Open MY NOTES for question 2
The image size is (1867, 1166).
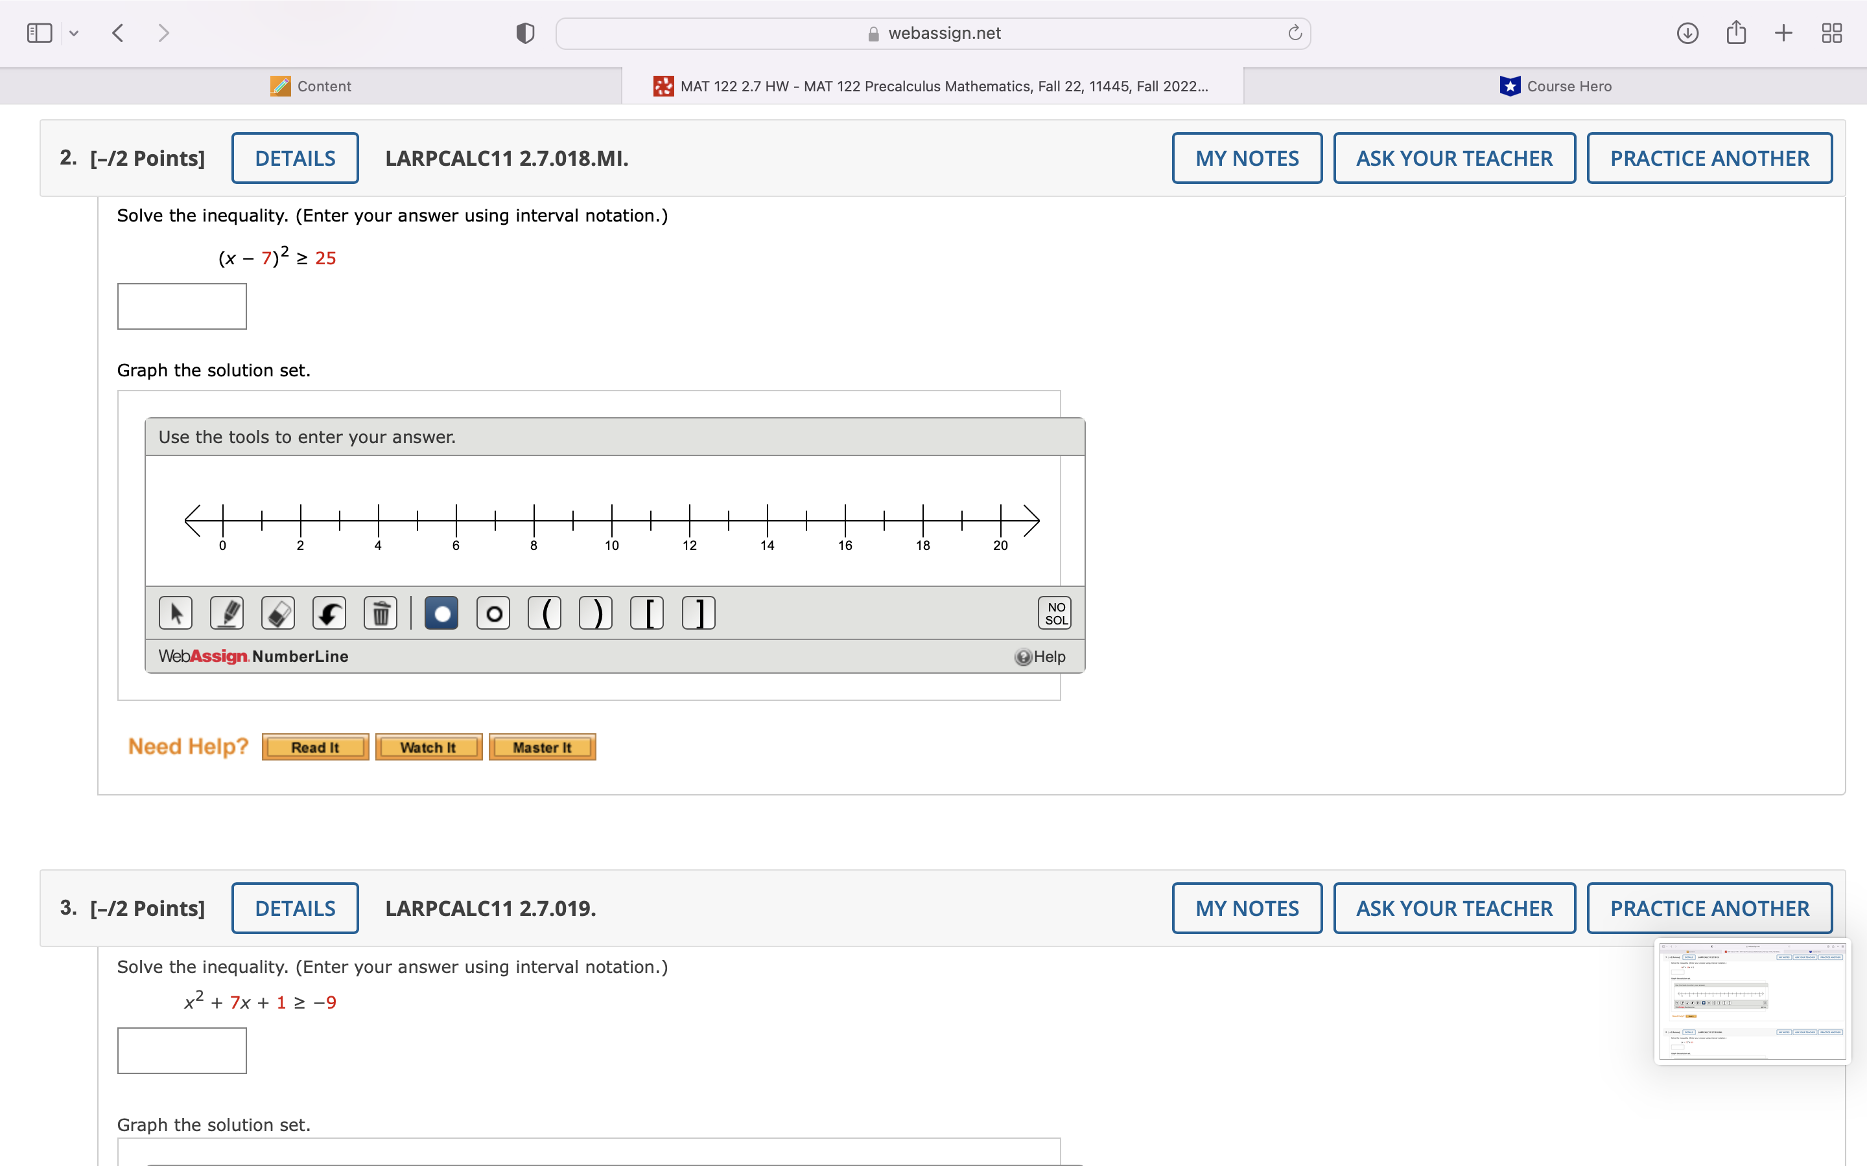click(x=1247, y=157)
